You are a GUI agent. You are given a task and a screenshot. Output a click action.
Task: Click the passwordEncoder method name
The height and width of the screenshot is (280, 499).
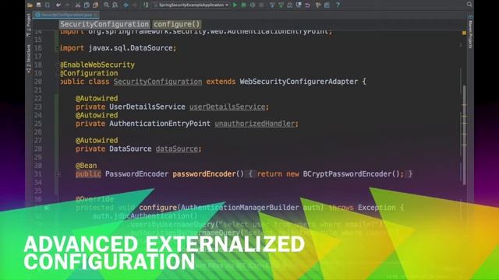click(204, 174)
